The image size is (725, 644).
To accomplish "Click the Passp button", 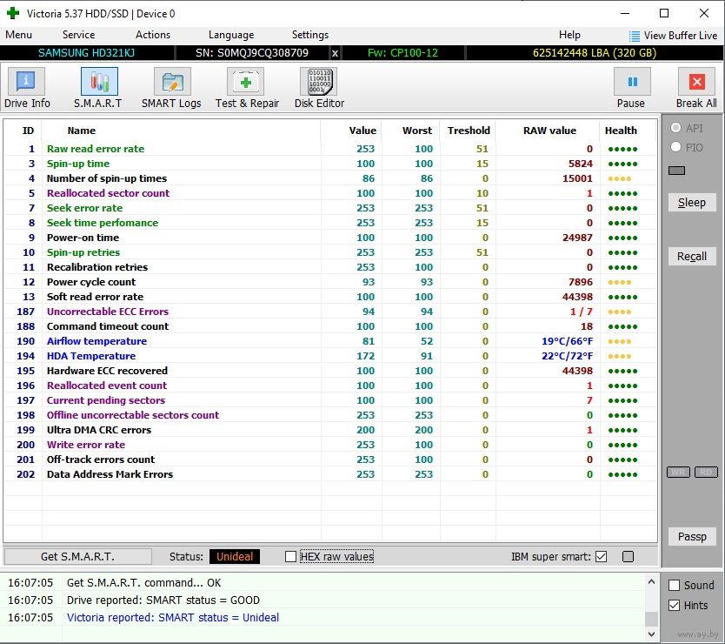I will [x=692, y=536].
